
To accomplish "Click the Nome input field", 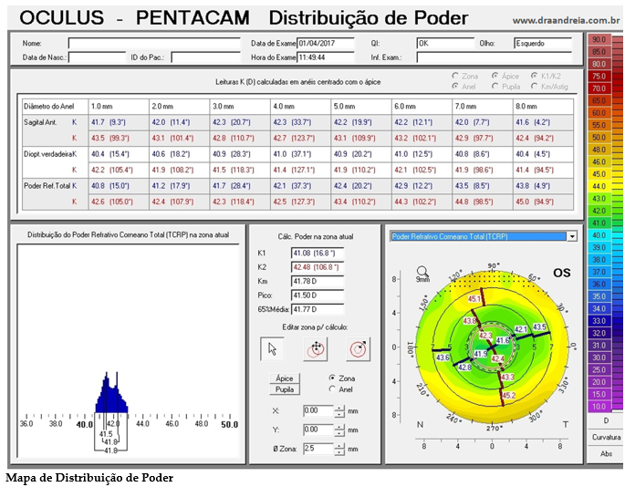I will pos(154,43).
